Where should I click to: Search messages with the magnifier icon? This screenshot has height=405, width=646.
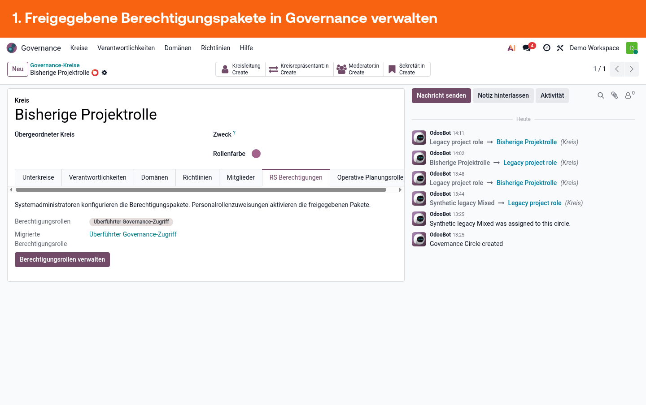601,95
